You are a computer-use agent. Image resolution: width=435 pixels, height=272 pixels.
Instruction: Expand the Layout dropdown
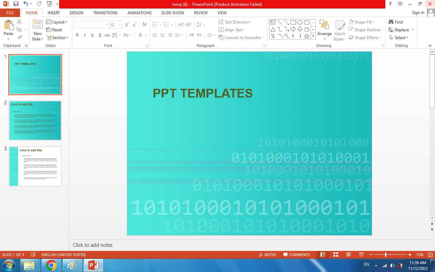(57, 22)
